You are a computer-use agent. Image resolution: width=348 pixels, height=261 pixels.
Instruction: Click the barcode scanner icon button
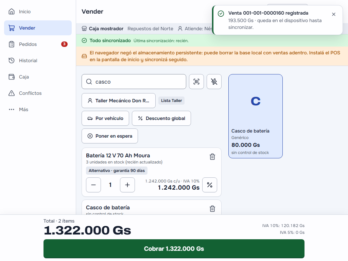[x=196, y=82]
